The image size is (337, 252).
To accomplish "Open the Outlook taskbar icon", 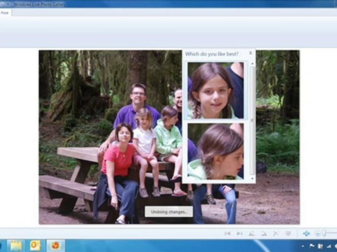I will click(35, 246).
